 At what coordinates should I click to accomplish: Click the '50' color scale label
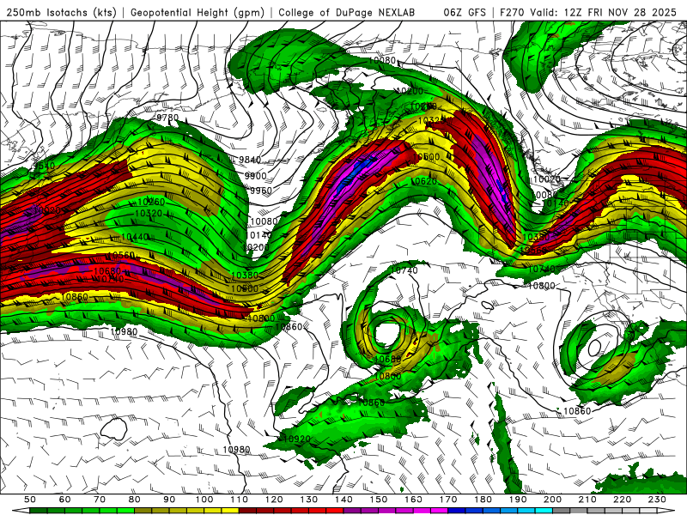30,500
